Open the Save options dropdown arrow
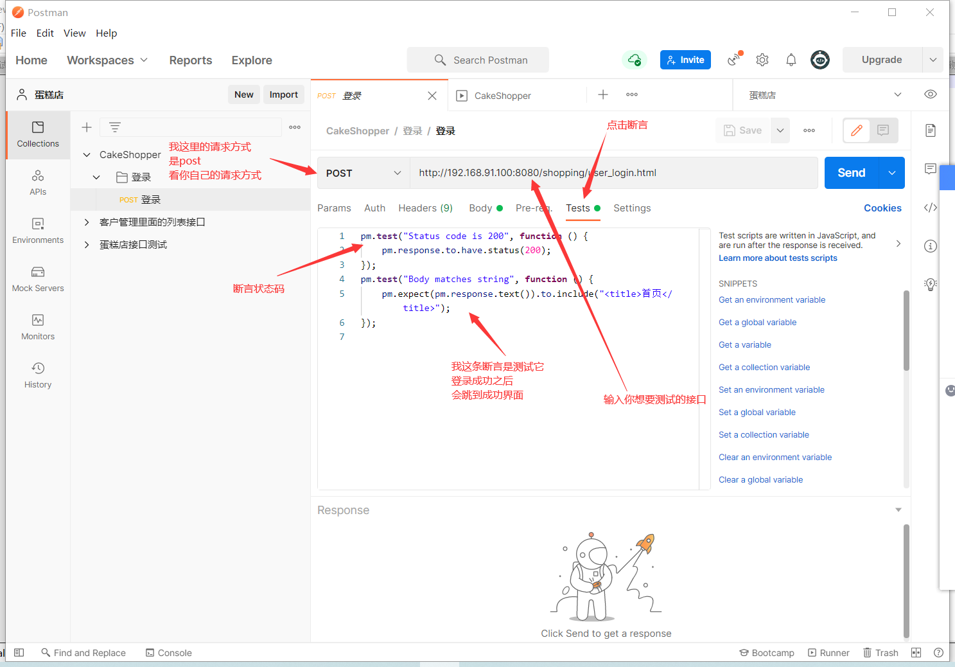The image size is (955, 667). pyautogui.click(x=780, y=130)
